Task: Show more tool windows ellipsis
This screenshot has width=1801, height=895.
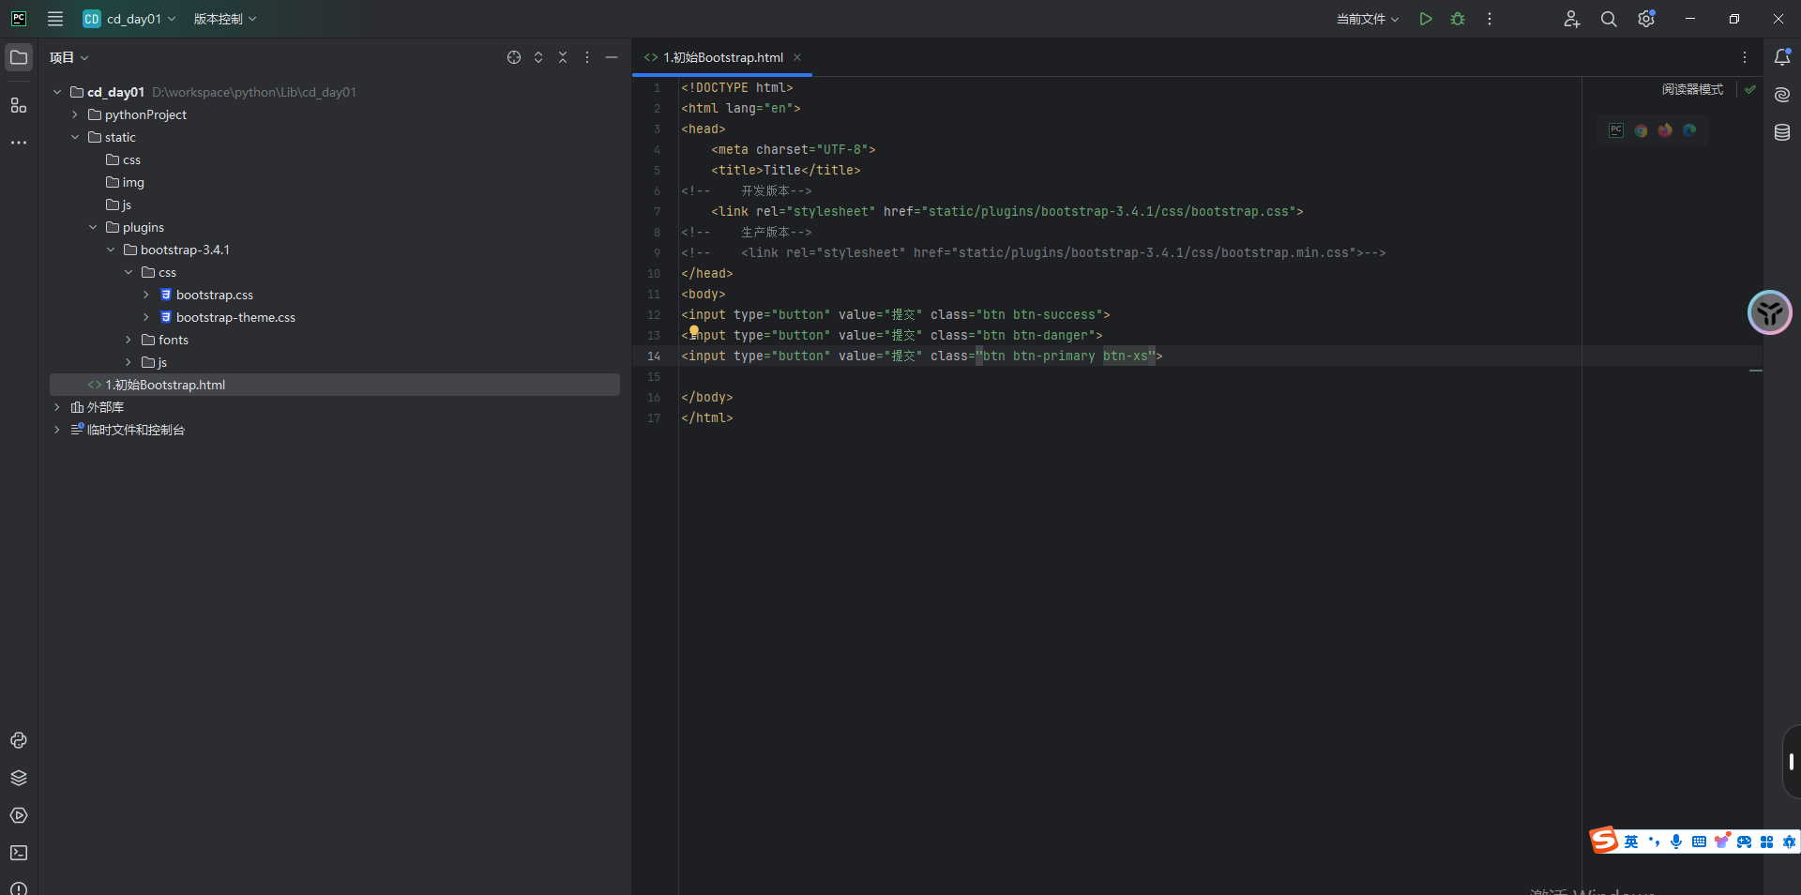Action: click(19, 143)
